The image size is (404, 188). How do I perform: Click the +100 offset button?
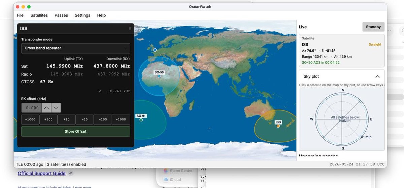[48, 120]
